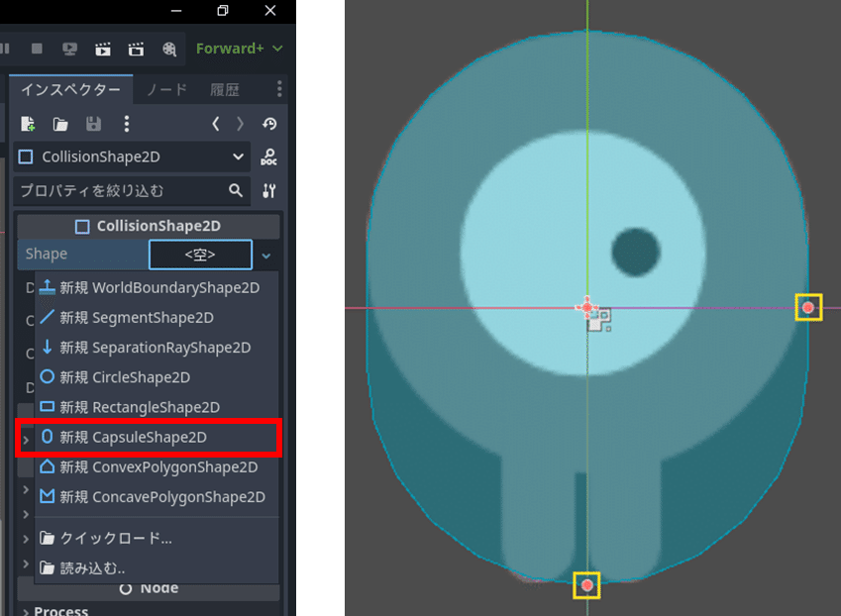The image size is (841, 616).
Task: Click the Node section header
Action: click(x=149, y=589)
